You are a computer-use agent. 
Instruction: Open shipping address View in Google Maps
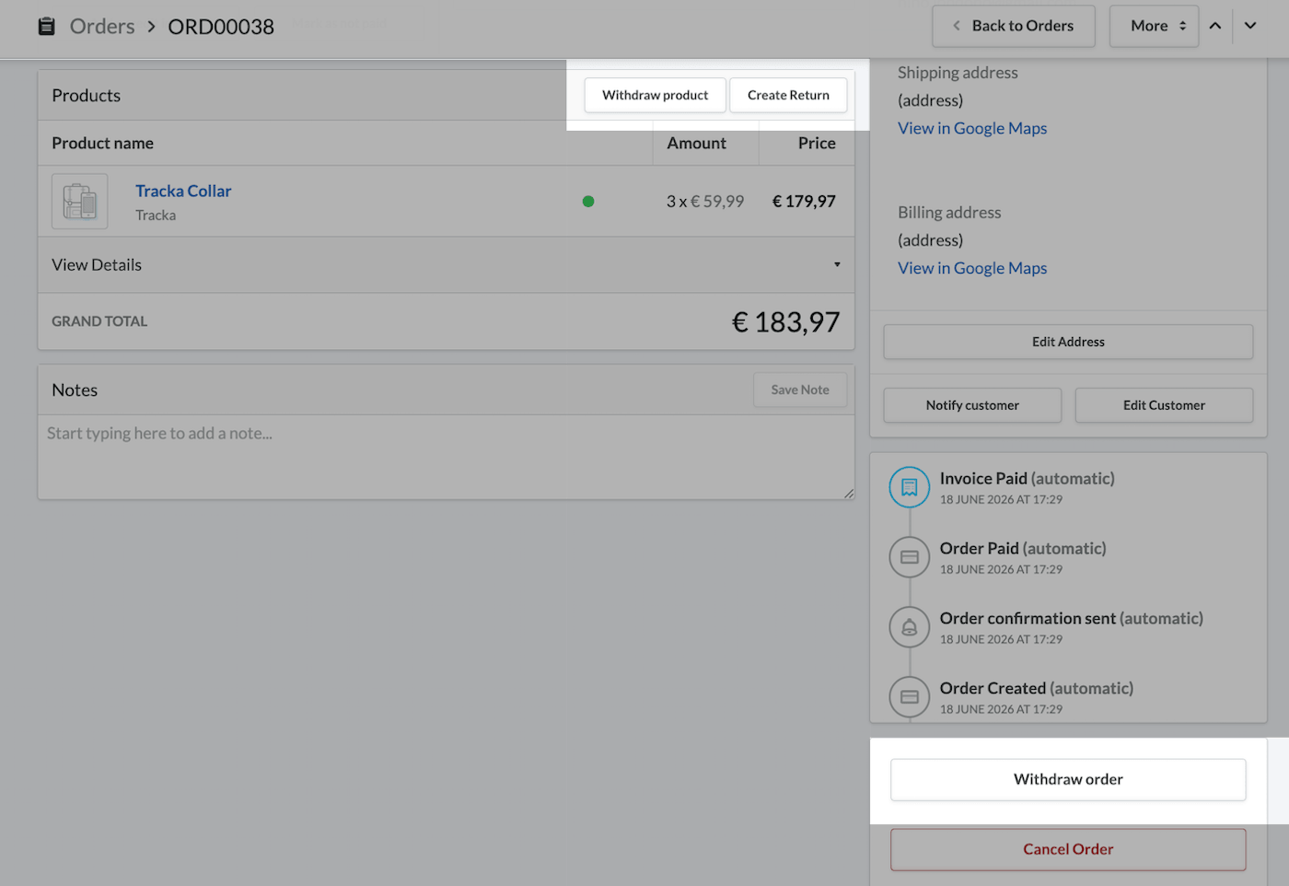[972, 128]
